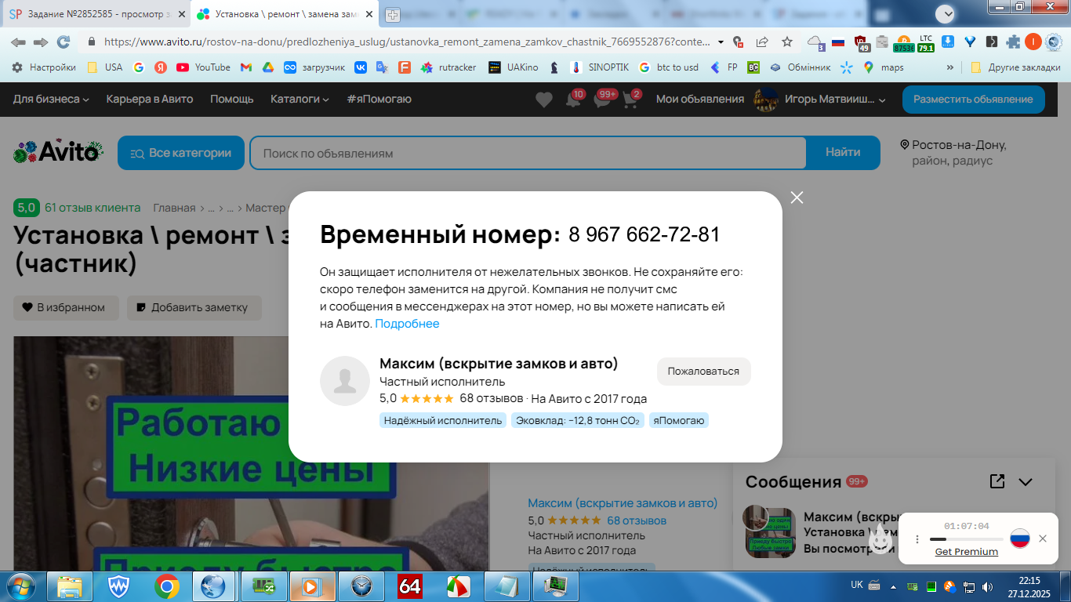Select the Установка \ ремонт \ замена tab
The image size is (1071, 602).
point(284,14)
